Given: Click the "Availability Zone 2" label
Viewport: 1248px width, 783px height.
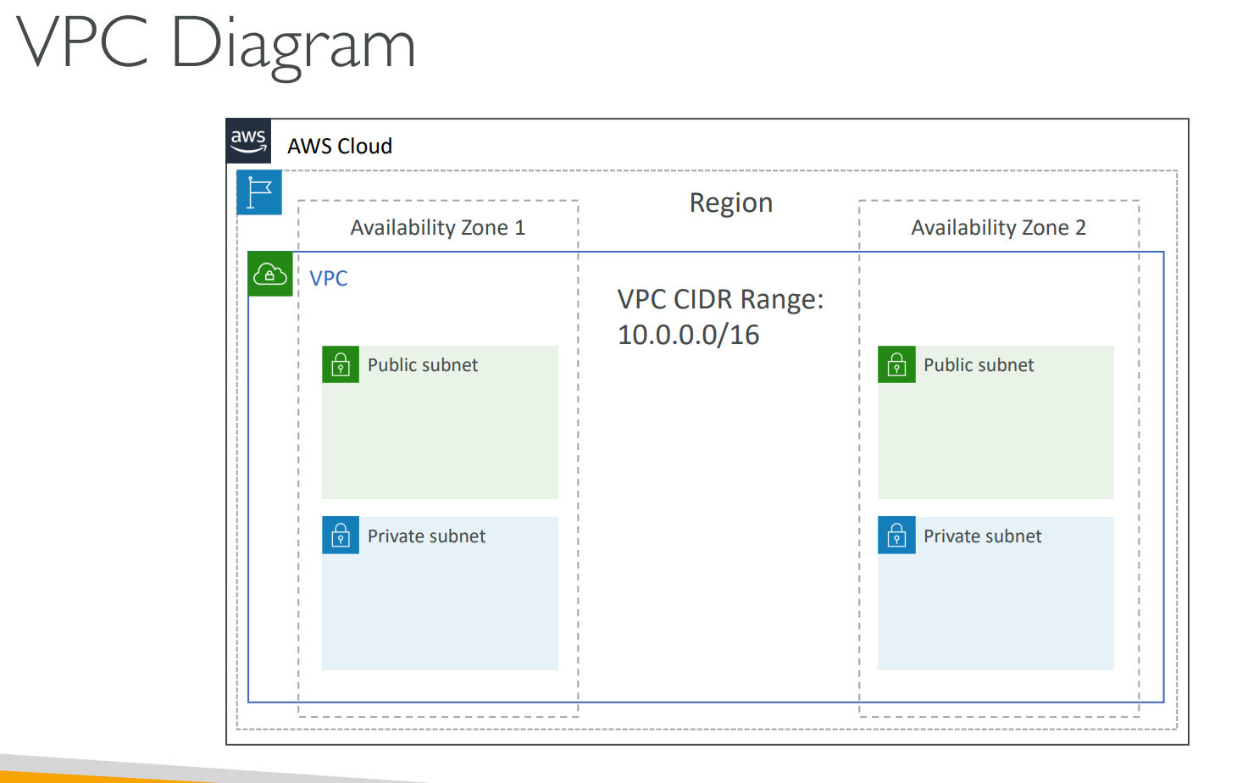Looking at the screenshot, I should (998, 228).
